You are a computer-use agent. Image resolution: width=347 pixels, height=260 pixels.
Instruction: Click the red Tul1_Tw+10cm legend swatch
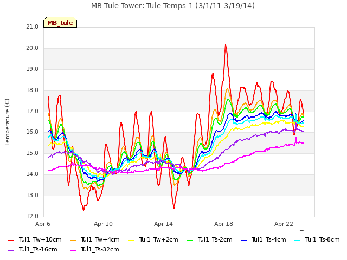pyautogui.click(x=11, y=240)
